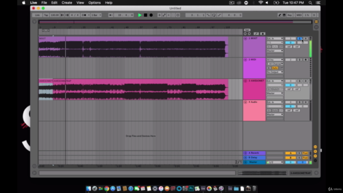The height and width of the screenshot is (193, 343).
Task: Open track 2 All Ins input dropdown
Action: (x=275, y=60)
